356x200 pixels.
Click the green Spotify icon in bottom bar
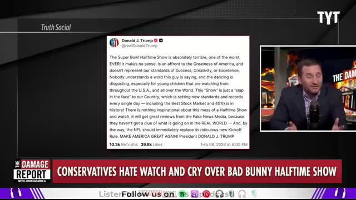point(182,194)
